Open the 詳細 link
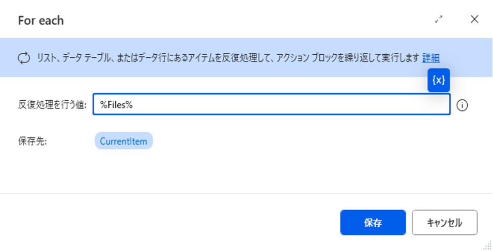Viewport: 493px width, 251px height. [x=430, y=58]
